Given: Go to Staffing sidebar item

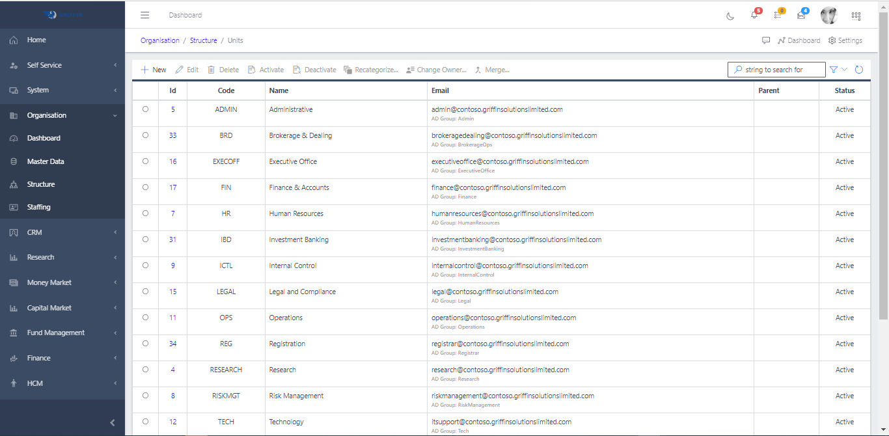Looking at the screenshot, I should click(x=39, y=207).
